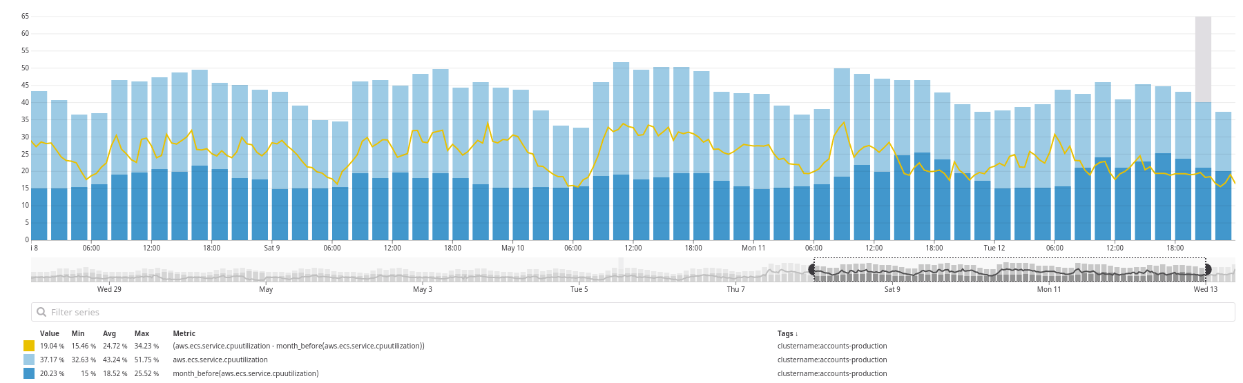This screenshot has height=383, width=1243.
Task: Click the light blue series color swatch
Action: (29, 360)
